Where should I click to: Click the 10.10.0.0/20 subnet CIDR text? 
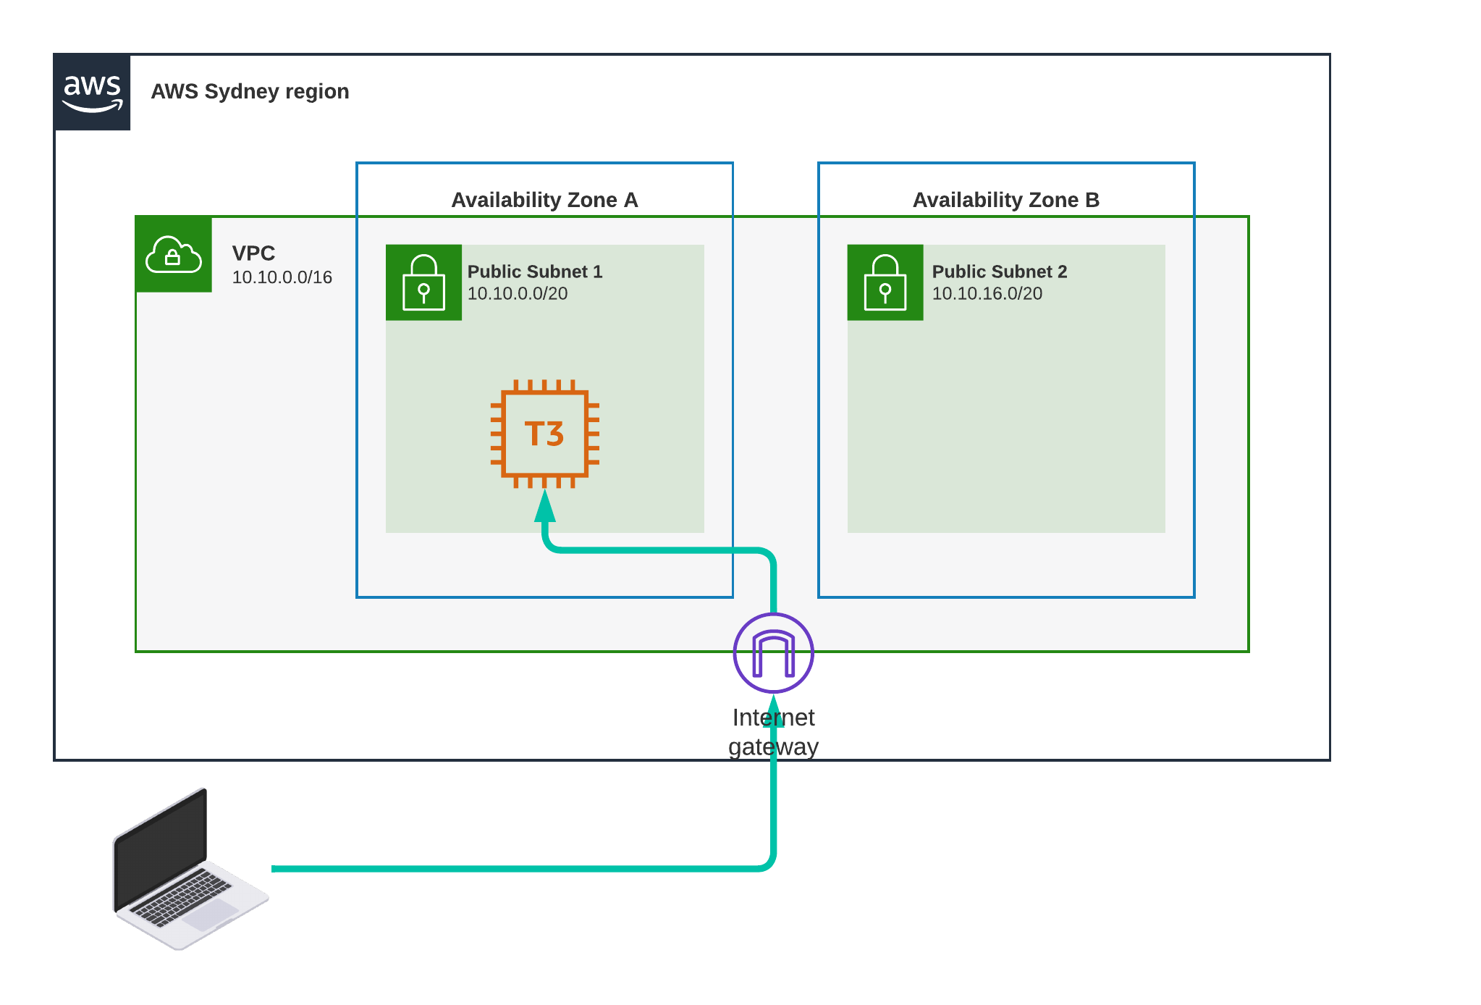[517, 293]
